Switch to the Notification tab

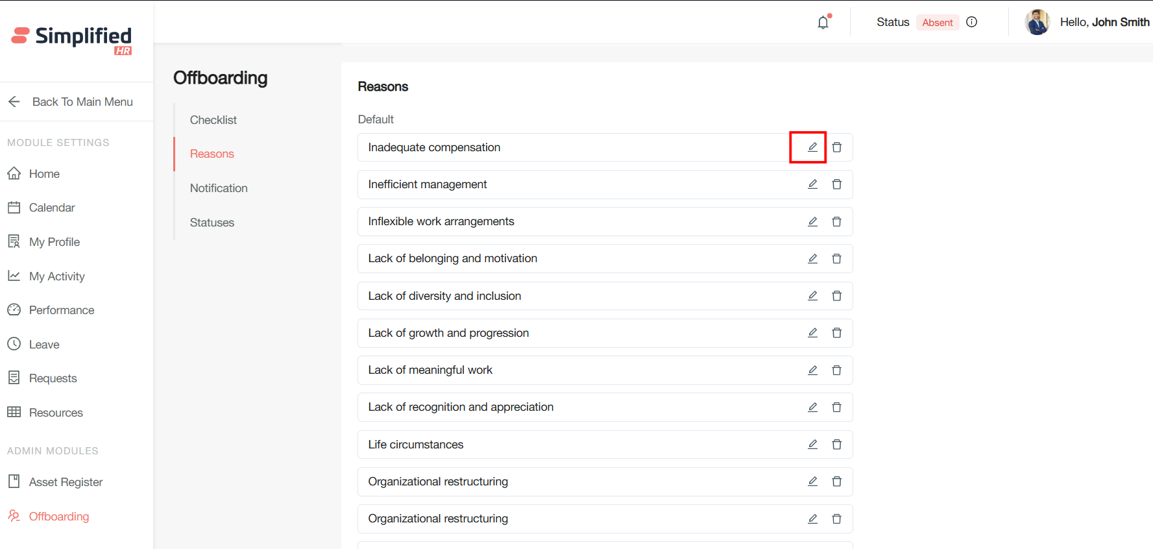[x=219, y=188]
